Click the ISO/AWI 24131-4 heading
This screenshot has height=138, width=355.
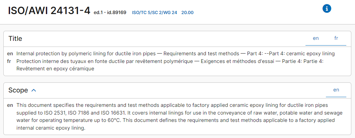click(50, 11)
